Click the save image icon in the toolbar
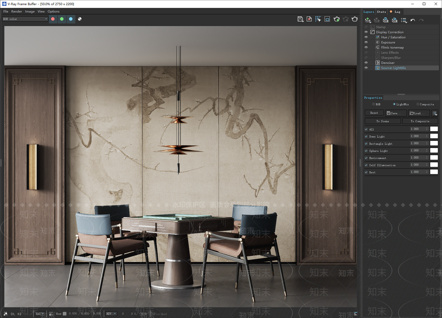 point(300,19)
